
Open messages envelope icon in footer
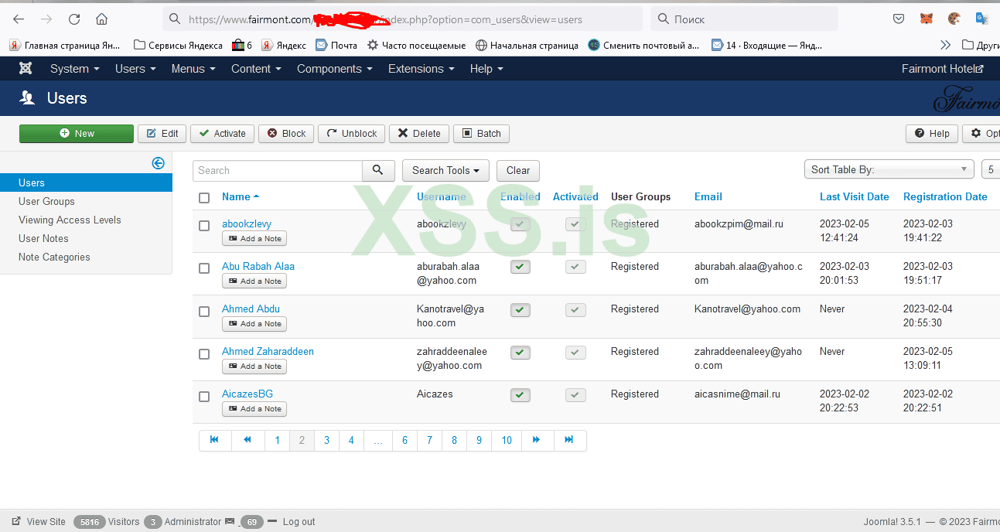tap(230, 522)
